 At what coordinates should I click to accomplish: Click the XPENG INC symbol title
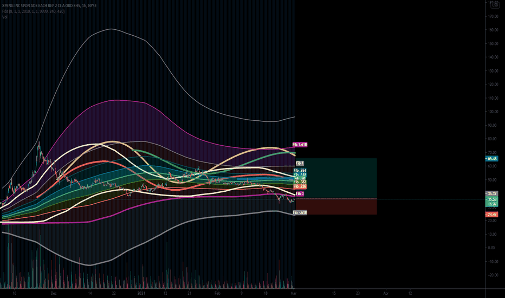point(49,5)
